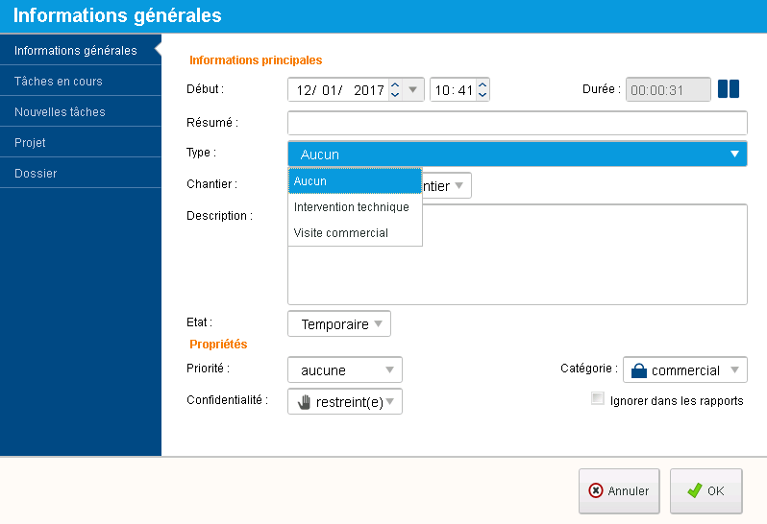This screenshot has height=524, width=767.
Task: Collapse the Type dropdown arrow
Action: [734, 154]
